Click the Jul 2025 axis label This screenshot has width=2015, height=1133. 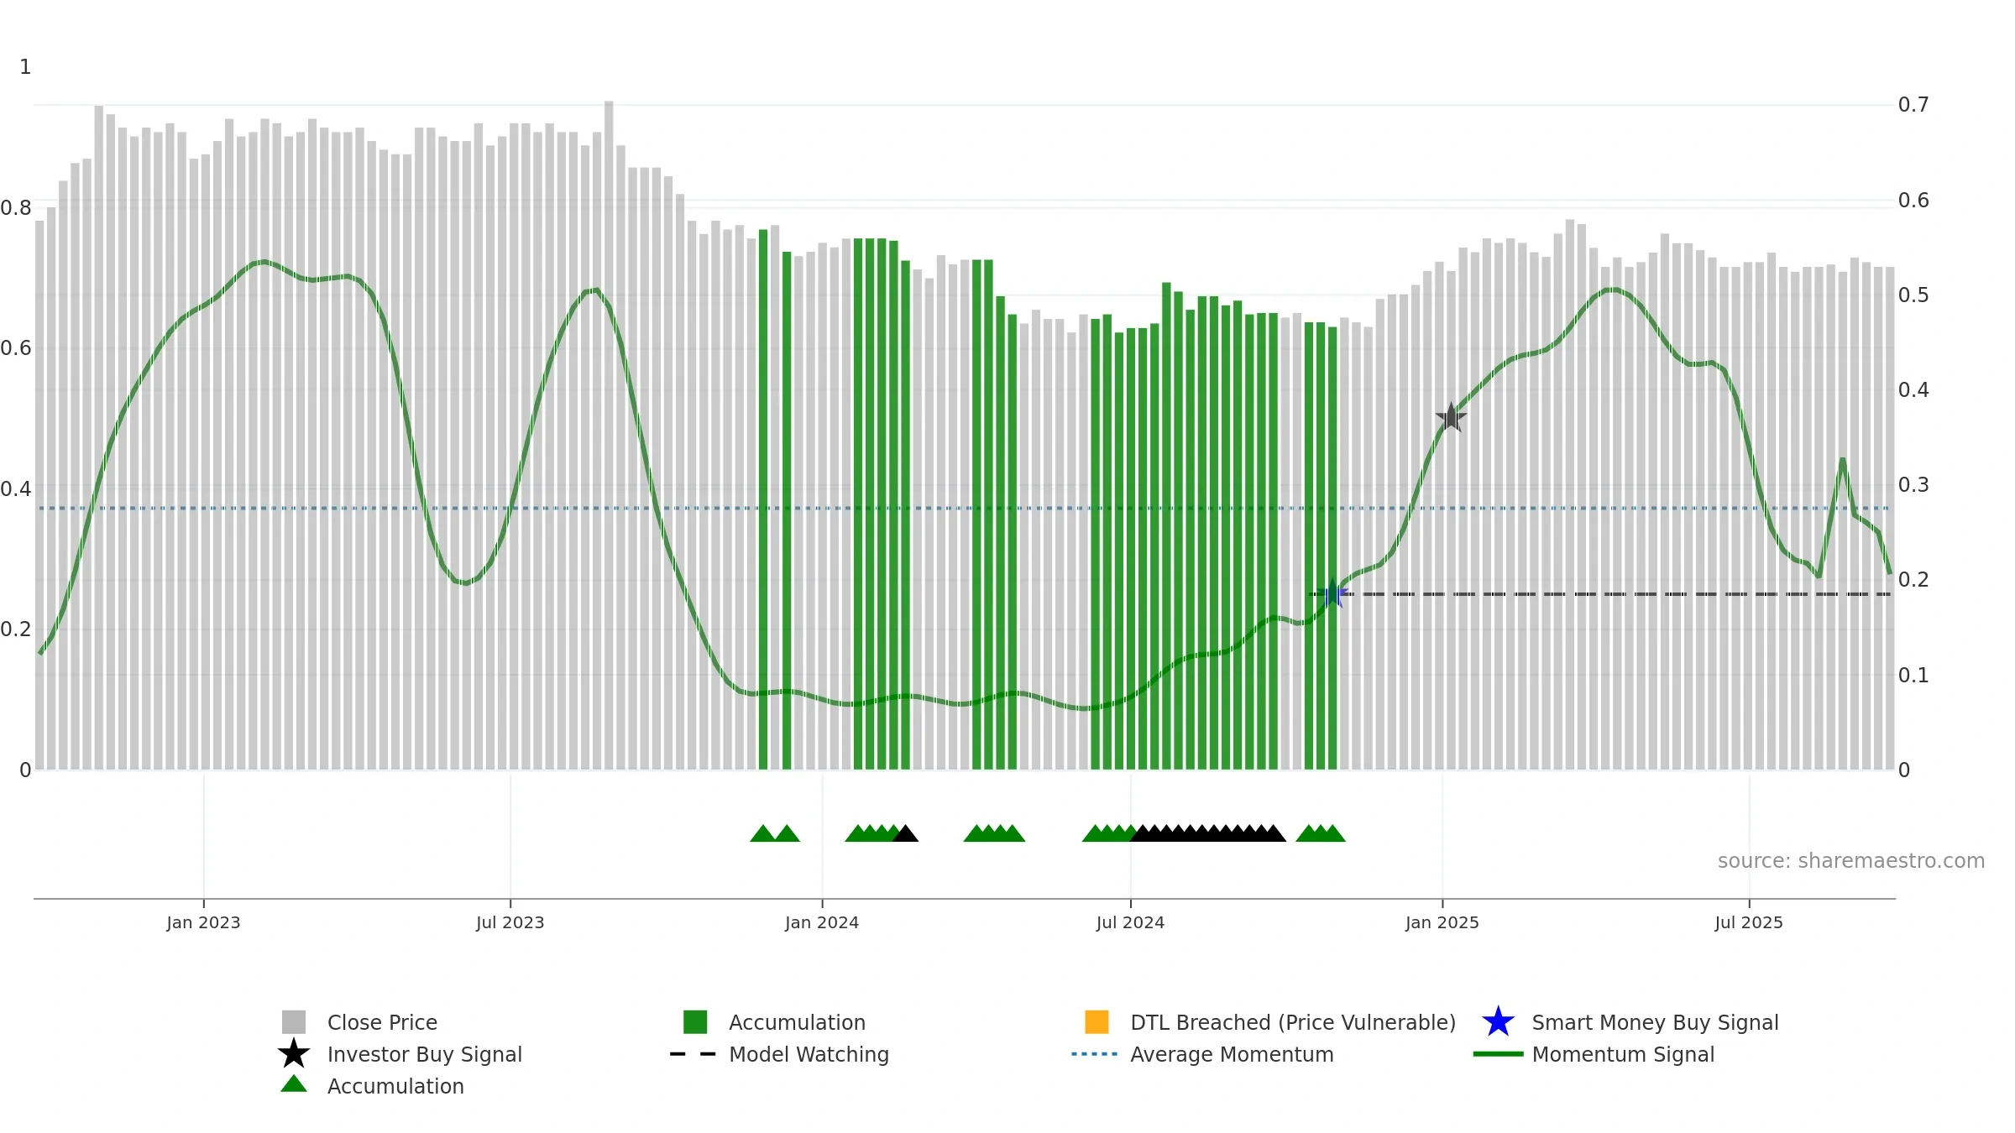[1749, 923]
